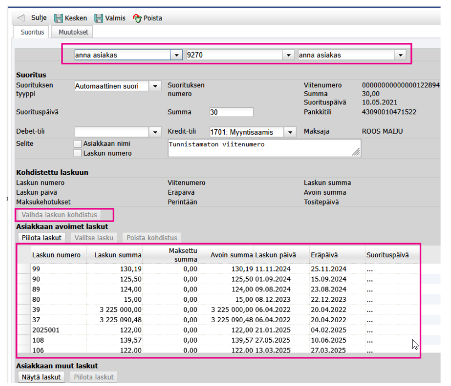The width and height of the screenshot is (451, 386).
Task: Click the Pankkitili number 43090010471522
Action: click(x=389, y=112)
